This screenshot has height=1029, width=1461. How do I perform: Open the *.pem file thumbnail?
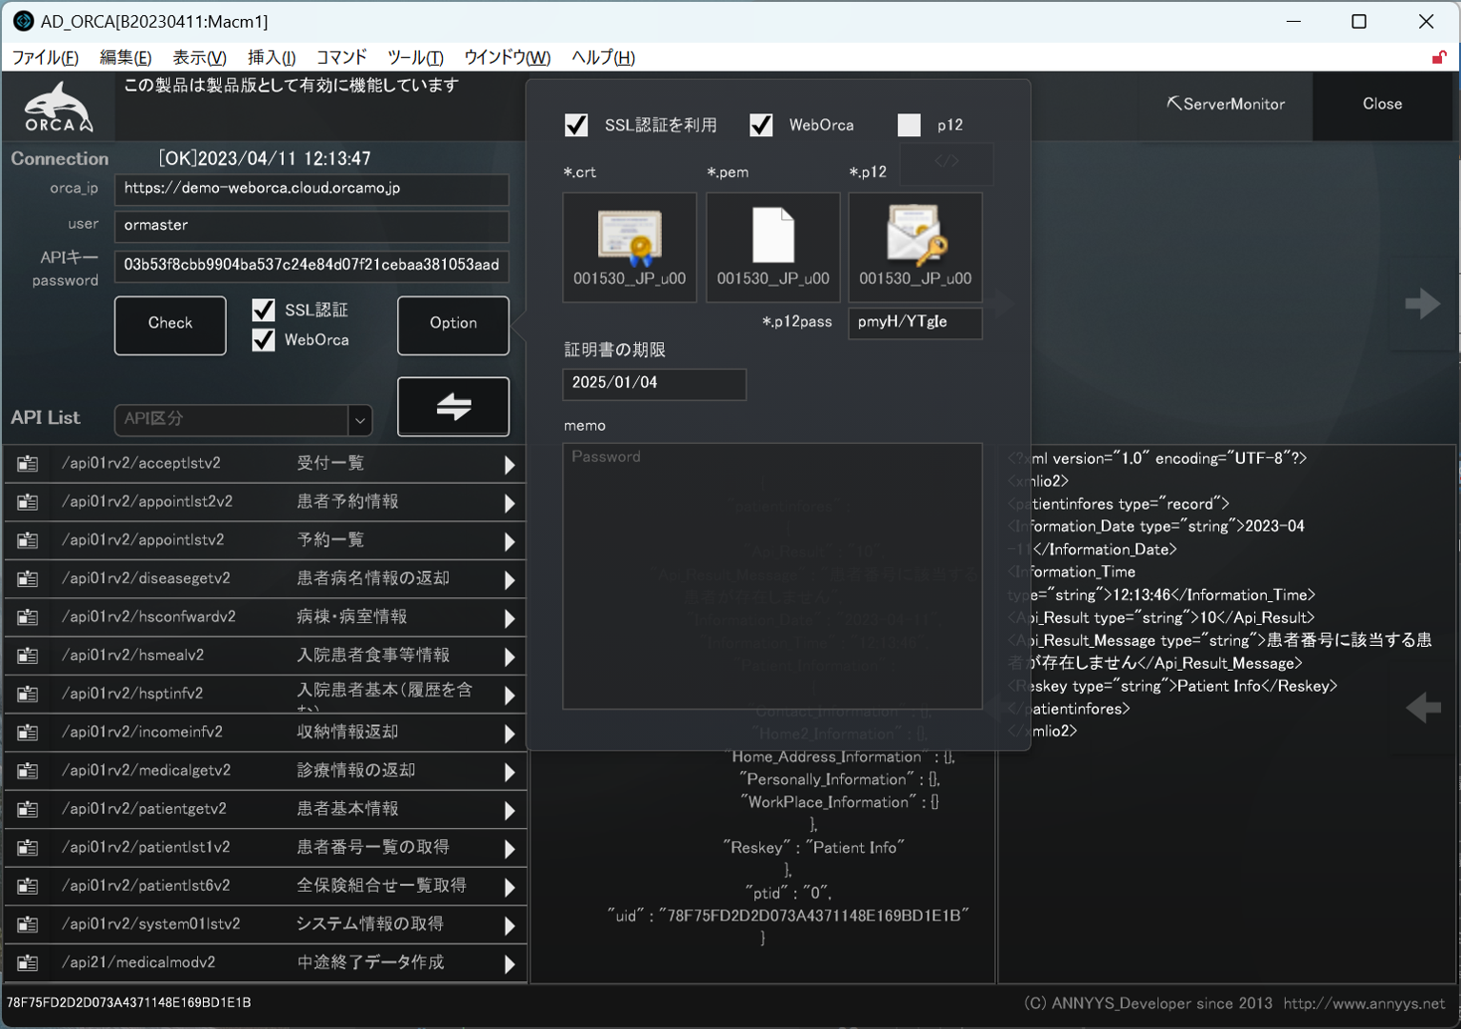(772, 247)
